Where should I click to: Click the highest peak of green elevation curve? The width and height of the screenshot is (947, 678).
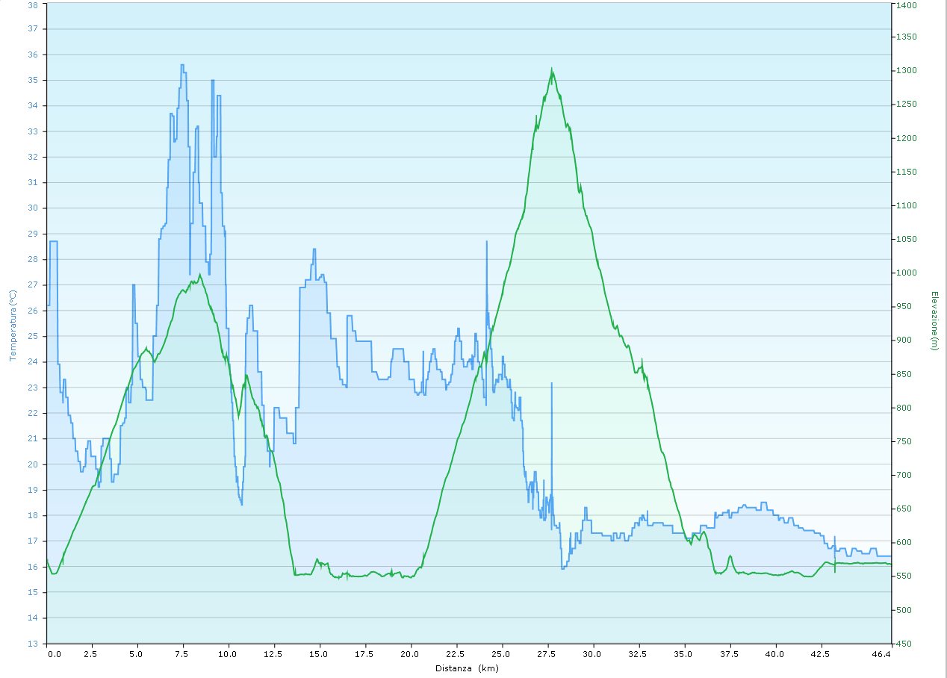[x=552, y=69]
